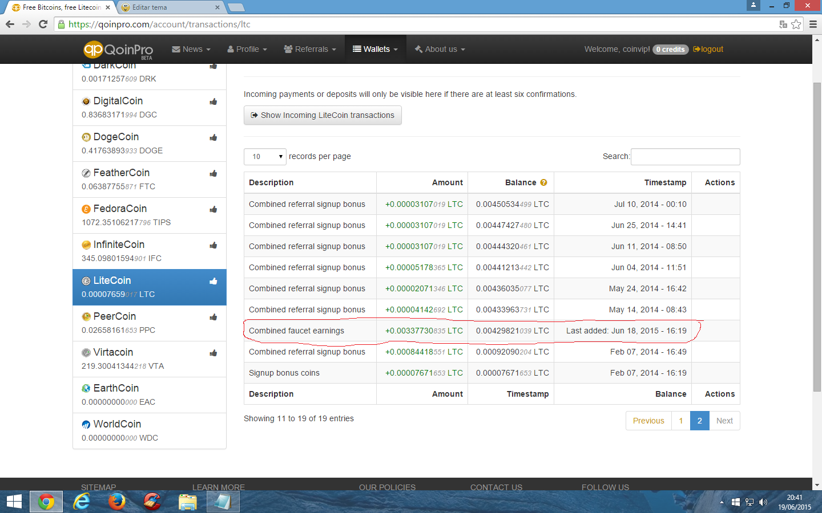Open Internet Explorer from taskbar
Viewport: 822px width, 513px height.
click(x=82, y=502)
